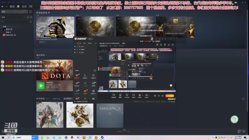Click the window capture source icon in bottom bar

click(x=127, y=96)
